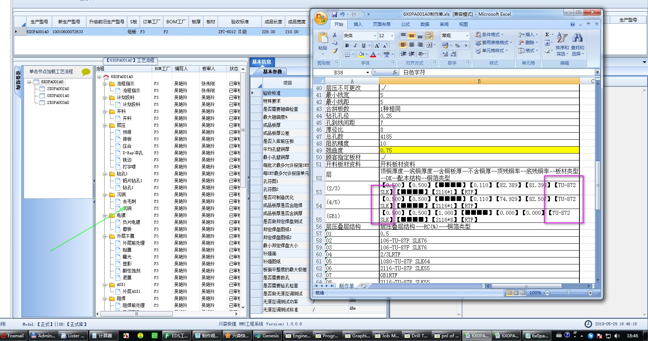Open Excel Help question mark
This screenshot has height=341, width=648.
pyautogui.click(x=572, y=24)
